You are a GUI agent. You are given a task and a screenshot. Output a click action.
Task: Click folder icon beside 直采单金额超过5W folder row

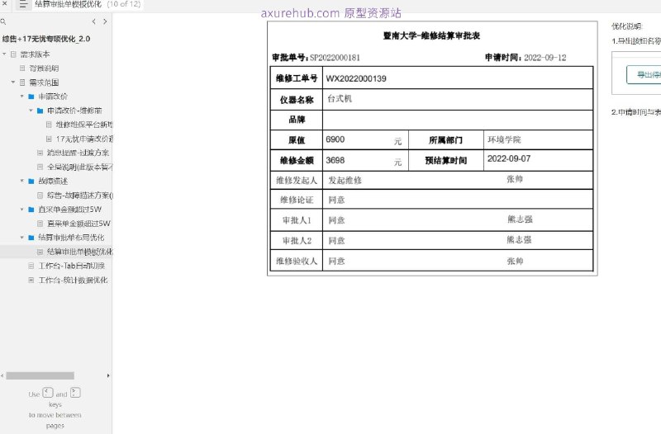coord(31,210)
